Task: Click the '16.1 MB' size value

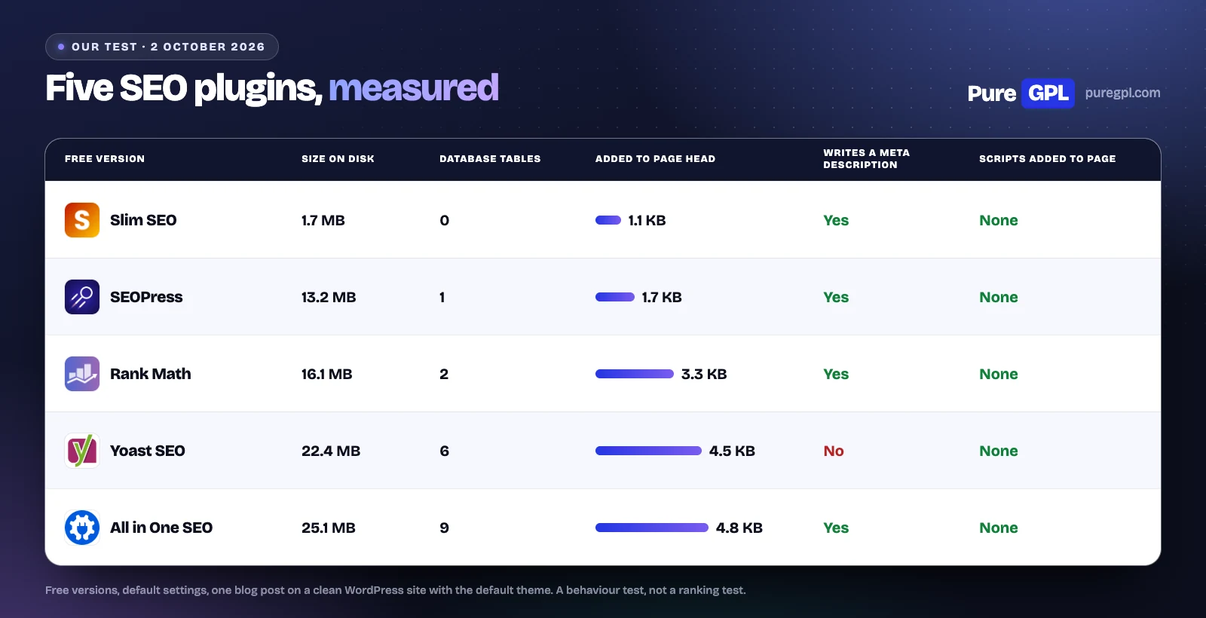Action: point(326,374)
